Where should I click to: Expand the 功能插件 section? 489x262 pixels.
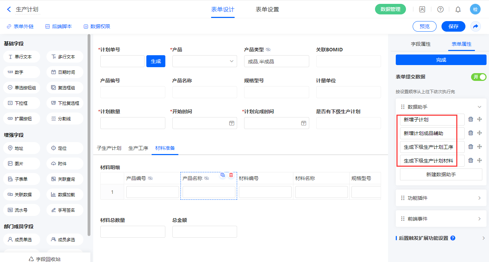[x=441, y=198]
